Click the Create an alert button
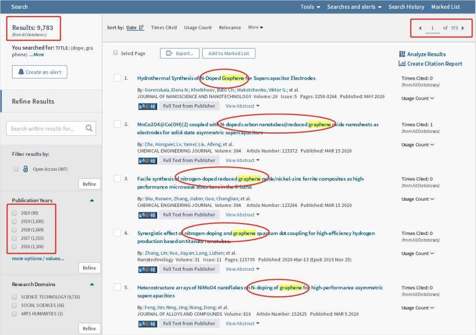Image resolution: width=476 pixels, height=335 pixels. point(39,72)
